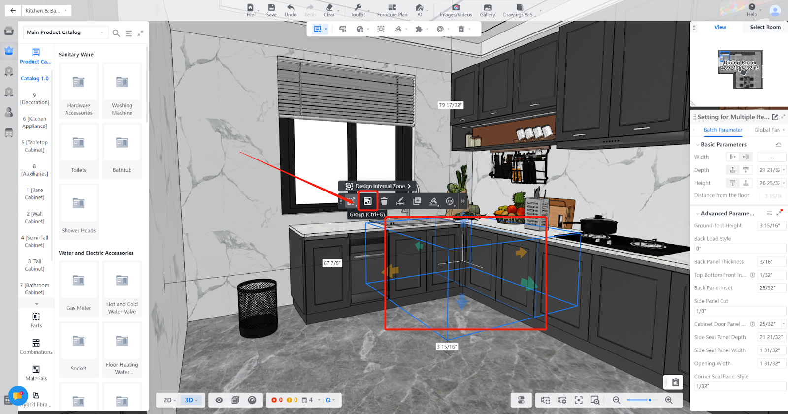Click the back arrow button

coord(13,10)
